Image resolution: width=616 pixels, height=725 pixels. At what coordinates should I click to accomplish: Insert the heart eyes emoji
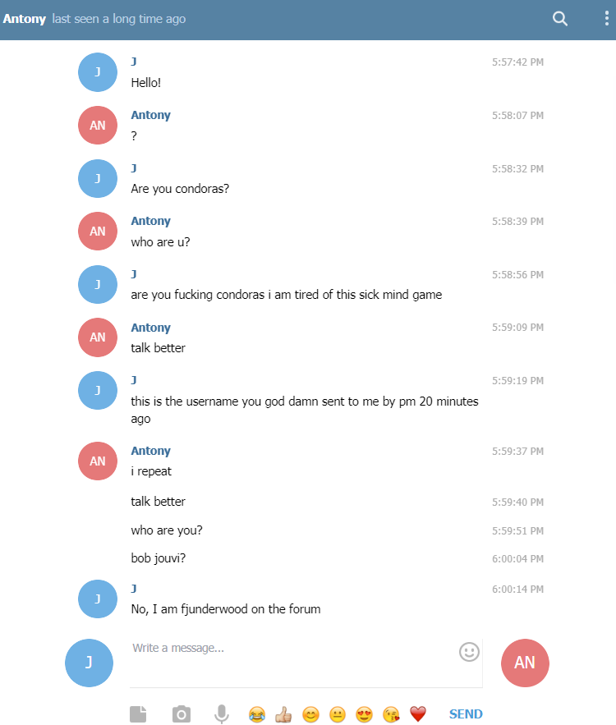365,714
